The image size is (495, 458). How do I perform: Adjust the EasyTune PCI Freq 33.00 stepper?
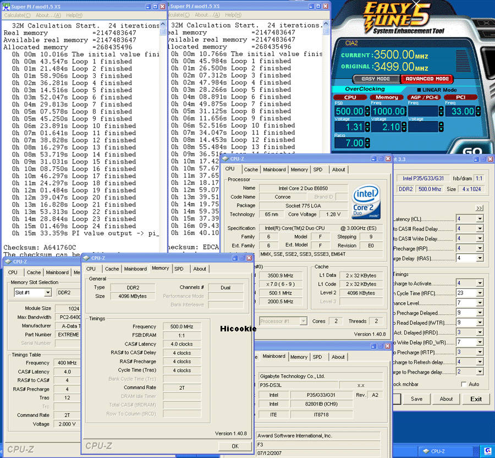[479, 111]
